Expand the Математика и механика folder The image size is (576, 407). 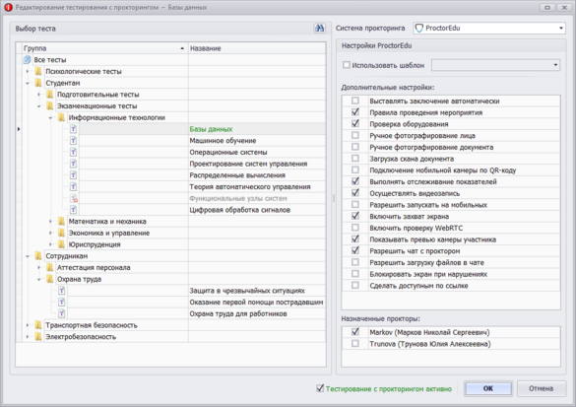50,222
